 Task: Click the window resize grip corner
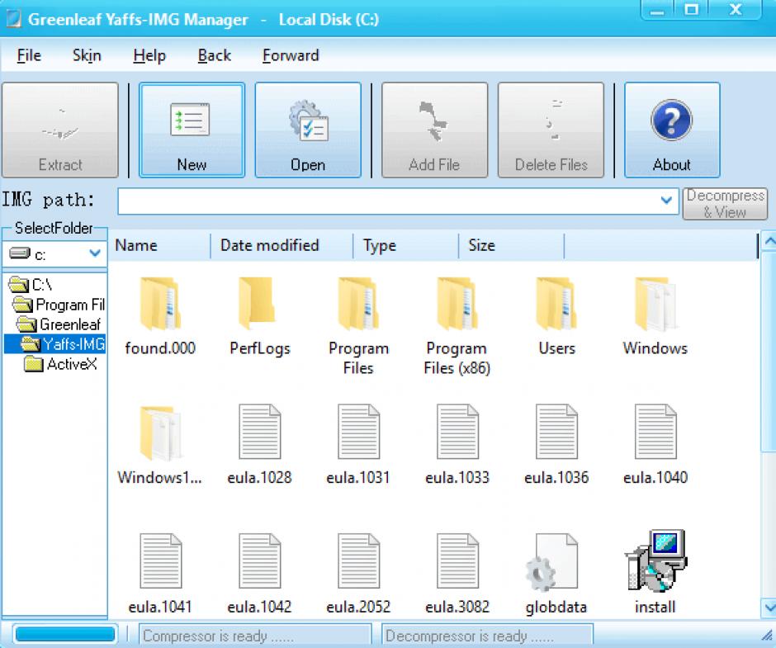(x=766, y=635)
